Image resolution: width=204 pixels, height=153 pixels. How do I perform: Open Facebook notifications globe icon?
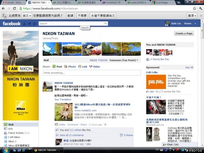click(34, 24)
